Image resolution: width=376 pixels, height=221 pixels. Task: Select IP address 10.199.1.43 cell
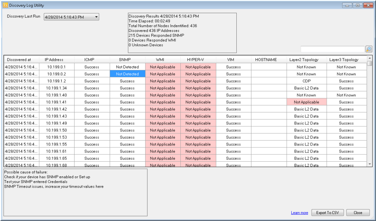click(57, 116)
